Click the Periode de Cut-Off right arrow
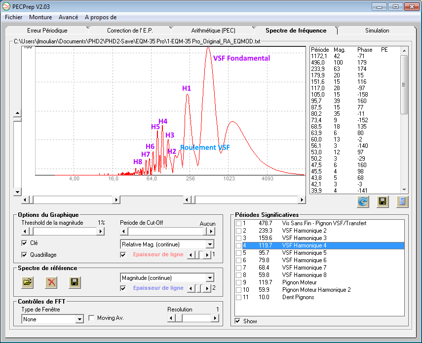Viewport: 422px width, 343px height. point(211,231)
